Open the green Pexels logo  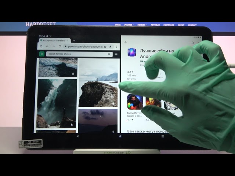[41, 54]
